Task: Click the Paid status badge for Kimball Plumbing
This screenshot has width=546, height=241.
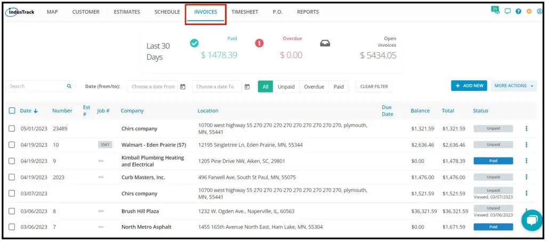Action: (493, 161)
